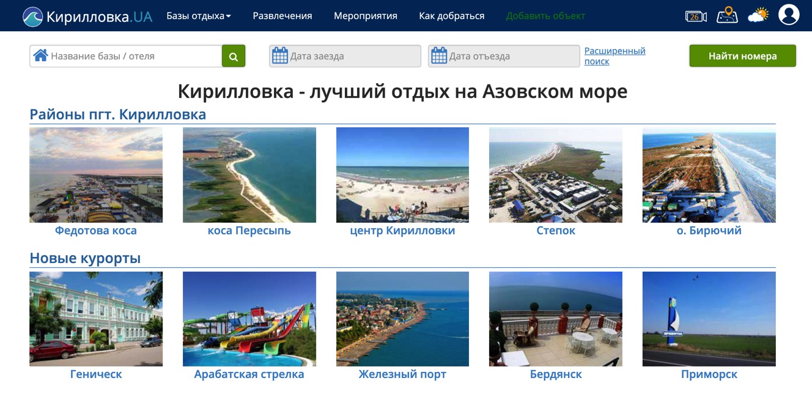Expand the Базы отдыха dropdown menu
The height and width of the screenshot is (394, 812).
(x=199, y=16)
